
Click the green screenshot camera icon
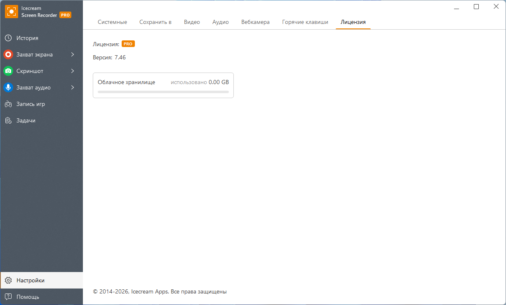pos(8,71)
